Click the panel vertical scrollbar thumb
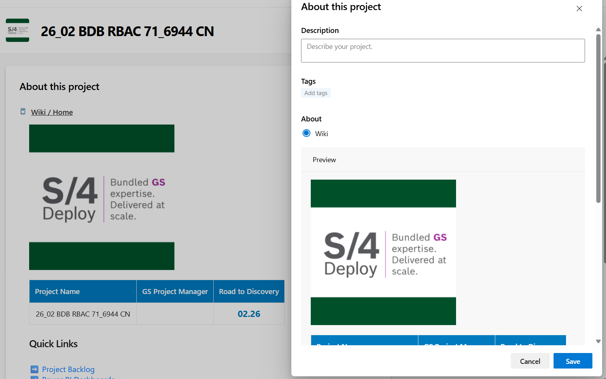Screen dimensions: 606x379 pyautogui.click(x=598, y=118)
